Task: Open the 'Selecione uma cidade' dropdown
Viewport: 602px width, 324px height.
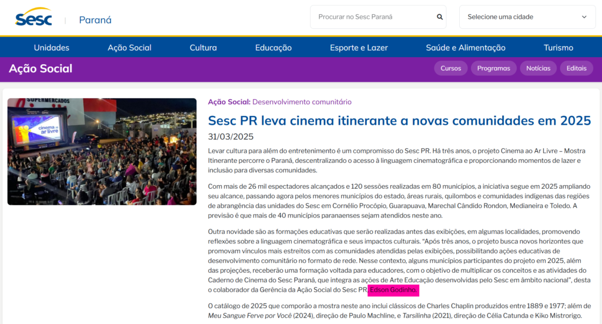Action: click(526, 17)
